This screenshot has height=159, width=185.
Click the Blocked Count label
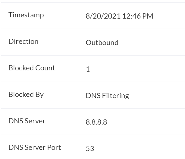point(32,68)
